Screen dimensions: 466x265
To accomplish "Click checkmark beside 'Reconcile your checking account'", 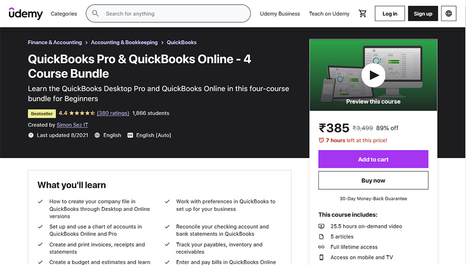I will (167, 227).
